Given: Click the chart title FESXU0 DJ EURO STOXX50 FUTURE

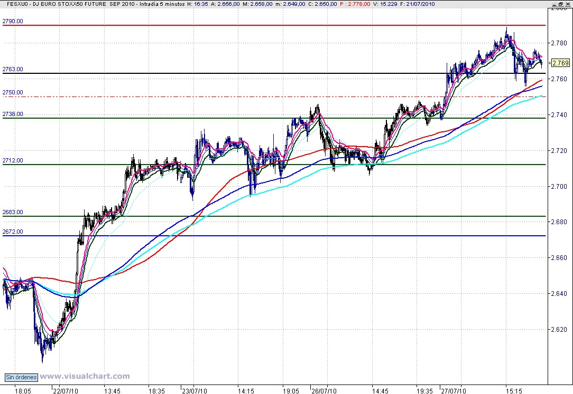Looking at the screenshot, I should pyautogui.click(x=57, y=4).
